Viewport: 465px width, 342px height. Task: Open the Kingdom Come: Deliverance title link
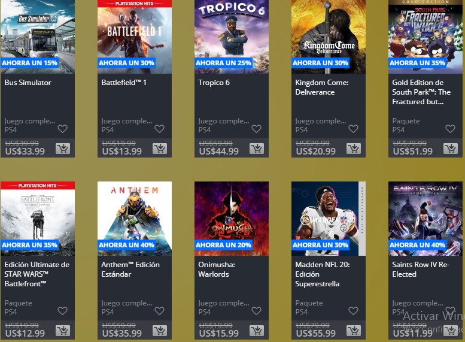(x=322, y=87)
